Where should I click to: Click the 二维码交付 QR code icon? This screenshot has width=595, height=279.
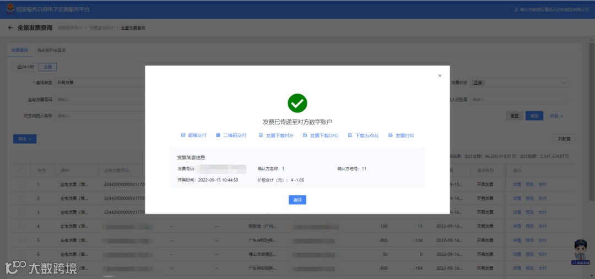coord(218,135)
